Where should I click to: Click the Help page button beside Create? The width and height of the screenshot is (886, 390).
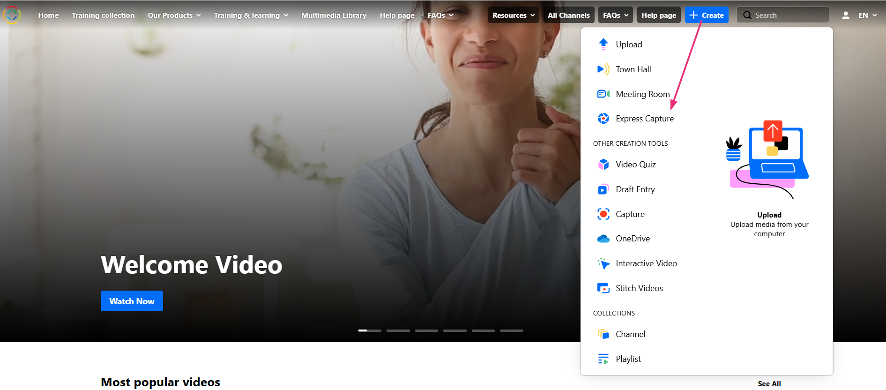tap(659, 15)
